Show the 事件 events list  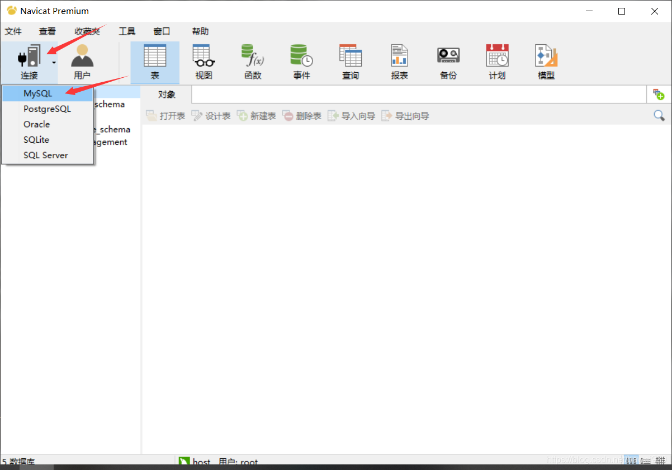[x=301, y=62]
